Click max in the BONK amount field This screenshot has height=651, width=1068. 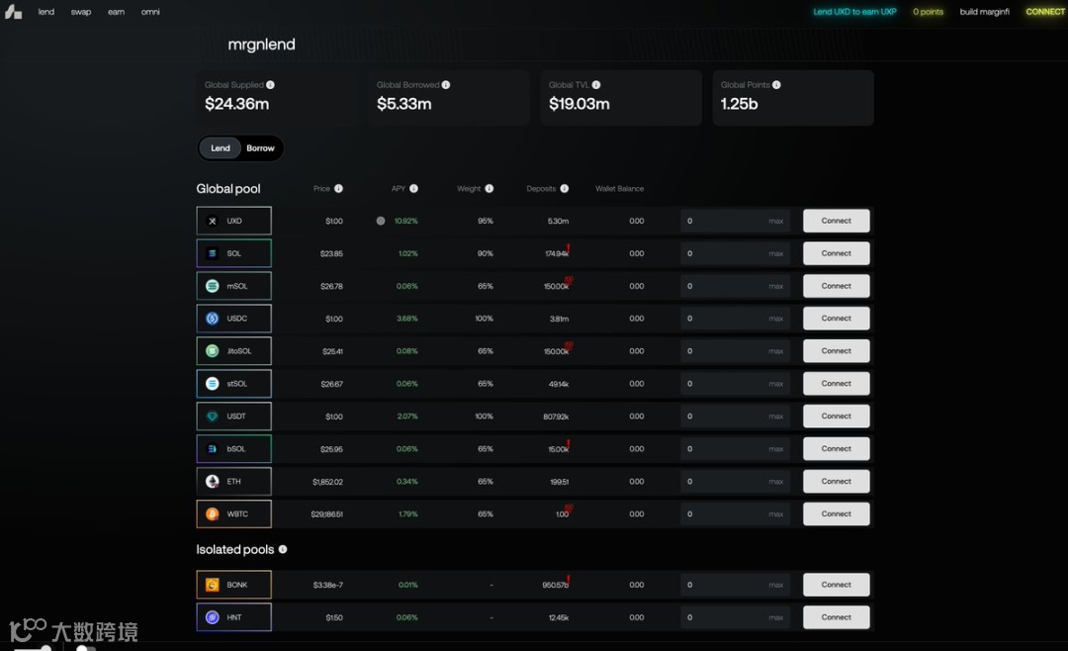pos(776,585)
